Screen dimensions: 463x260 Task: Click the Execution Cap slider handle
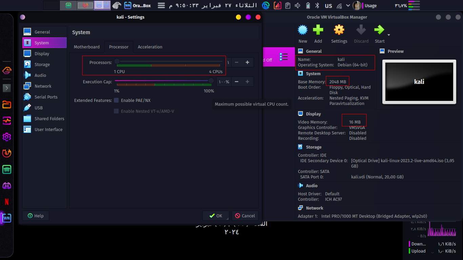[211, 81]
